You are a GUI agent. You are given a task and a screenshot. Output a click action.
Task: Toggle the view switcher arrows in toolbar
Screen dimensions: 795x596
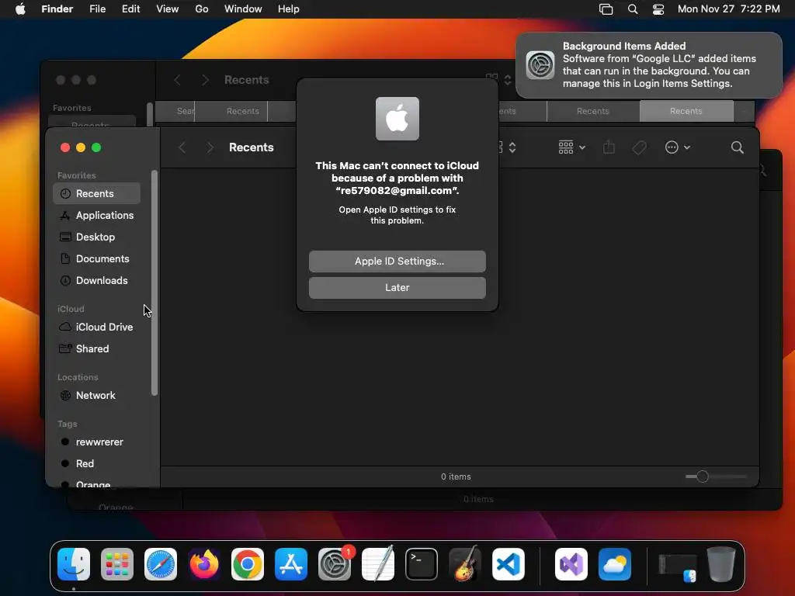click(512, 147)
